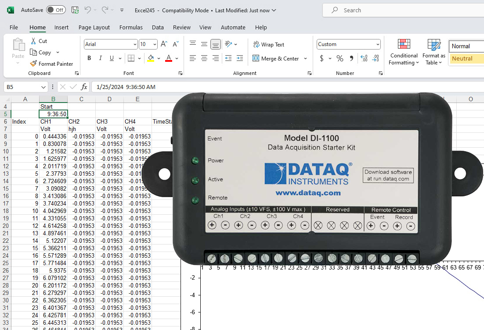Switch to the Formulas tab
Screen dimensions: 484x330
pos(131,28)
